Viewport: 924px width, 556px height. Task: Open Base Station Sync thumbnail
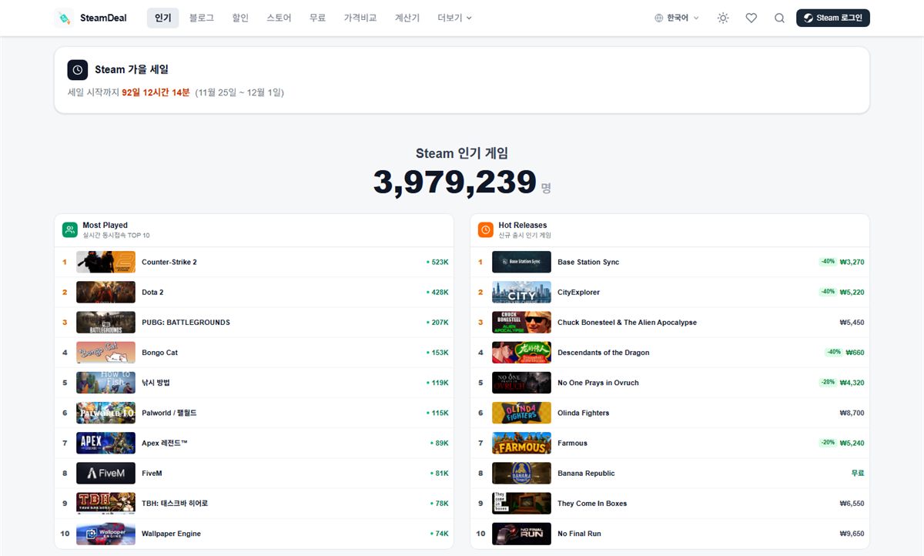[x=521, y=262]
